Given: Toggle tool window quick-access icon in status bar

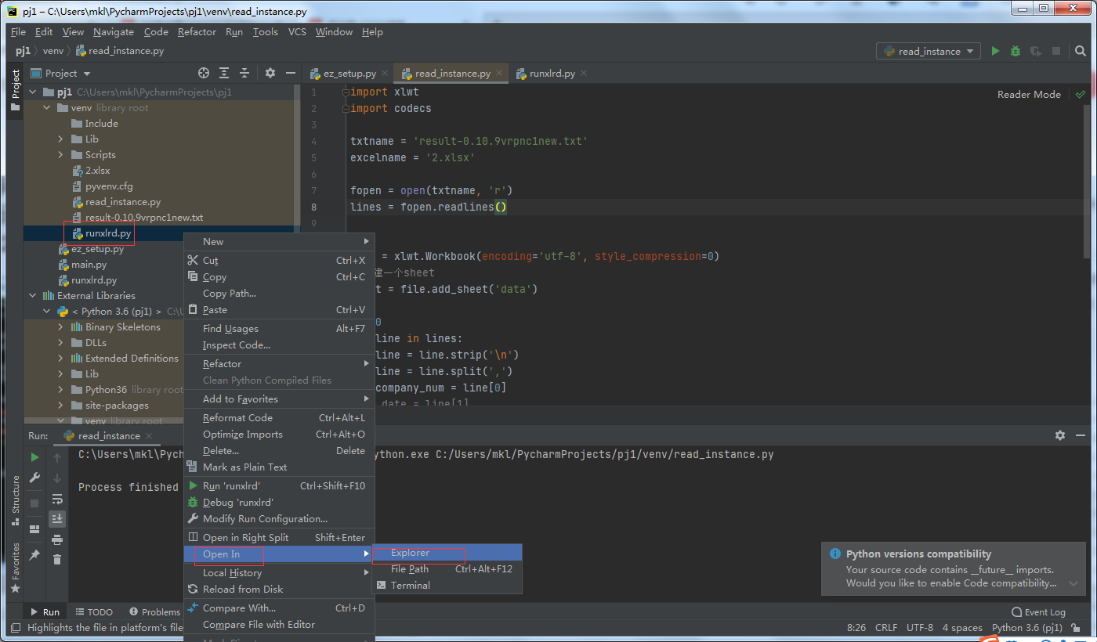Looking at the screenshot, I should [x=15, y=627].
